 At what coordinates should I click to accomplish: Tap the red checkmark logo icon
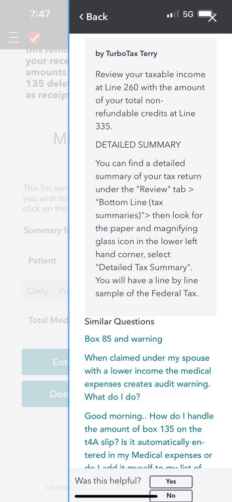click(35, 38)
